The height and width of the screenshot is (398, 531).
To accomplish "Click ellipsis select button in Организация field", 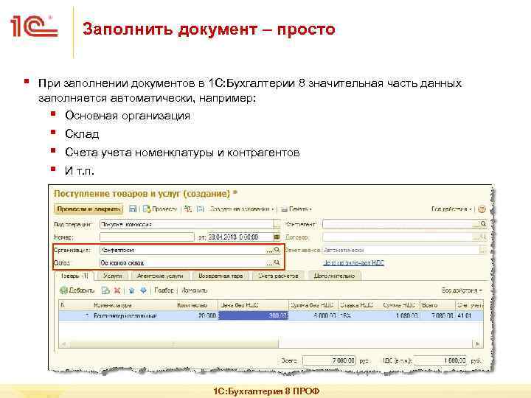I will (269, 250).
